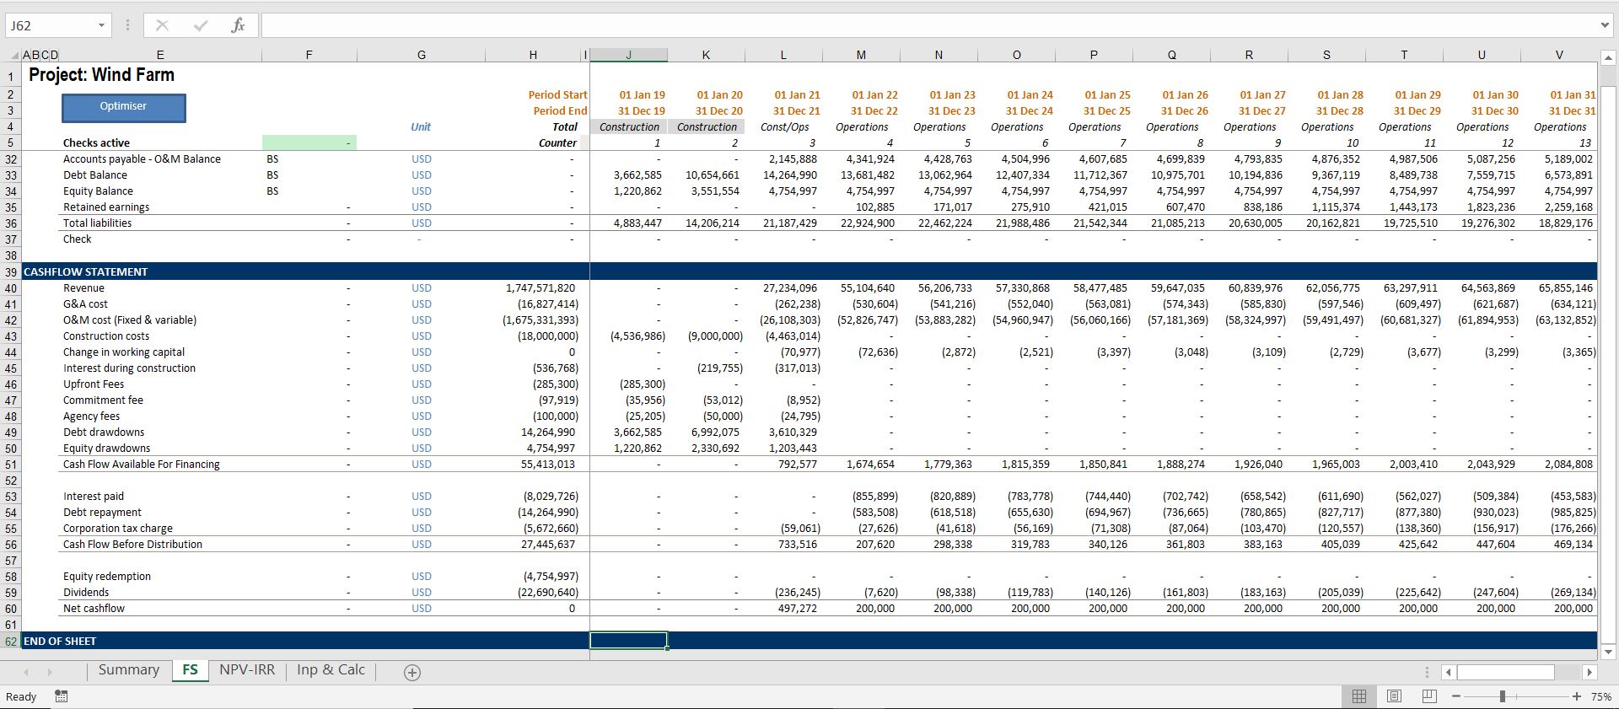The height and width of the screenshot is (709, 1619).
Task: Switch to Page Break Preview icon
Action: click(1428, 696)
